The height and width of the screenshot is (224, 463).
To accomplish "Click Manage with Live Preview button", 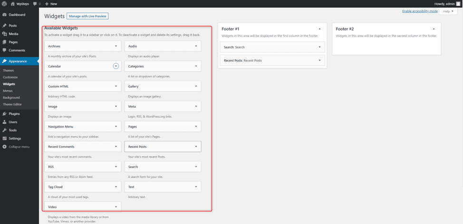I will tap(87, 16).
